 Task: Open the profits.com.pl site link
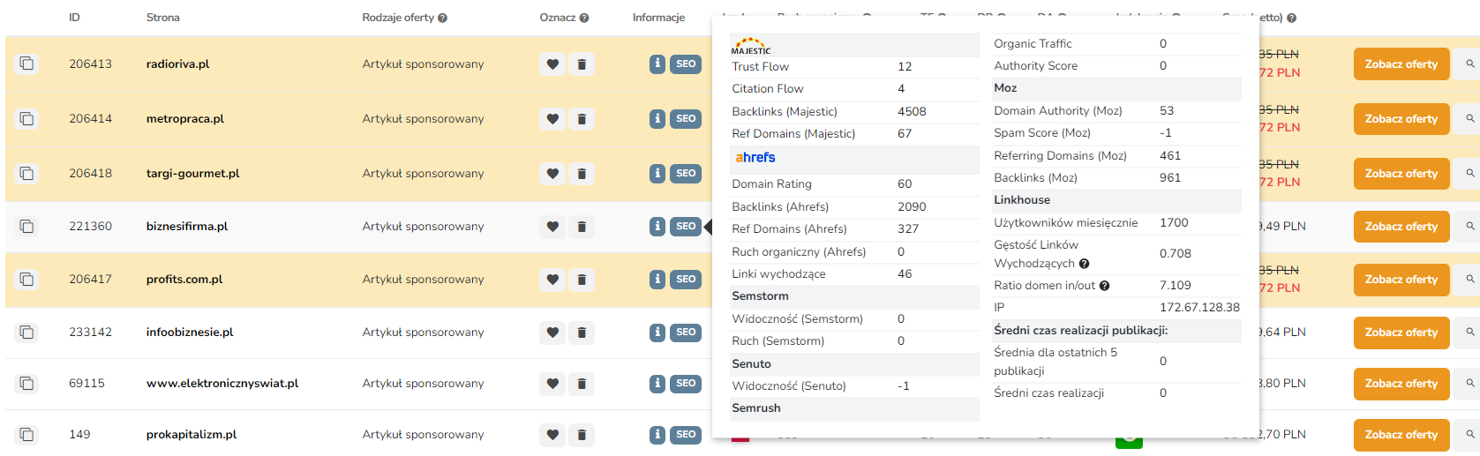tap(184, 280)
